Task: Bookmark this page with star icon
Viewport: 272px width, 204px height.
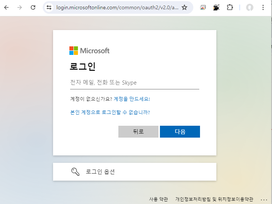Action: coord(184,7)
